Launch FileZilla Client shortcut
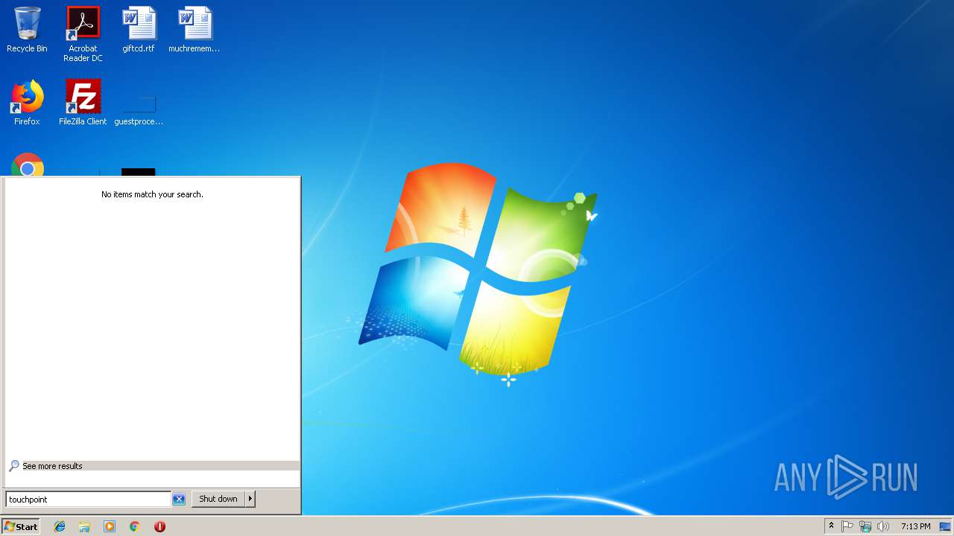This screenshot has height=536, width=954. (83, 103)
